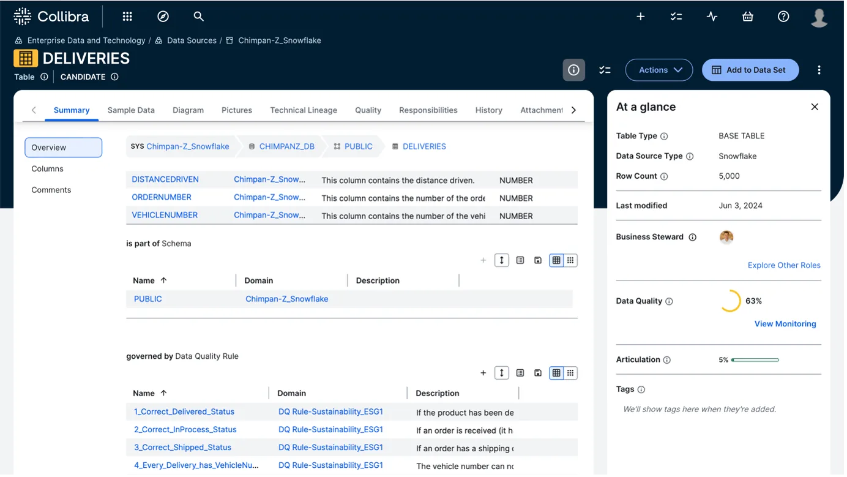Image resolution: width=847 pixels, height=477 pixels.
Task: Switch to the Diagram tab
Action: point(188,110)
